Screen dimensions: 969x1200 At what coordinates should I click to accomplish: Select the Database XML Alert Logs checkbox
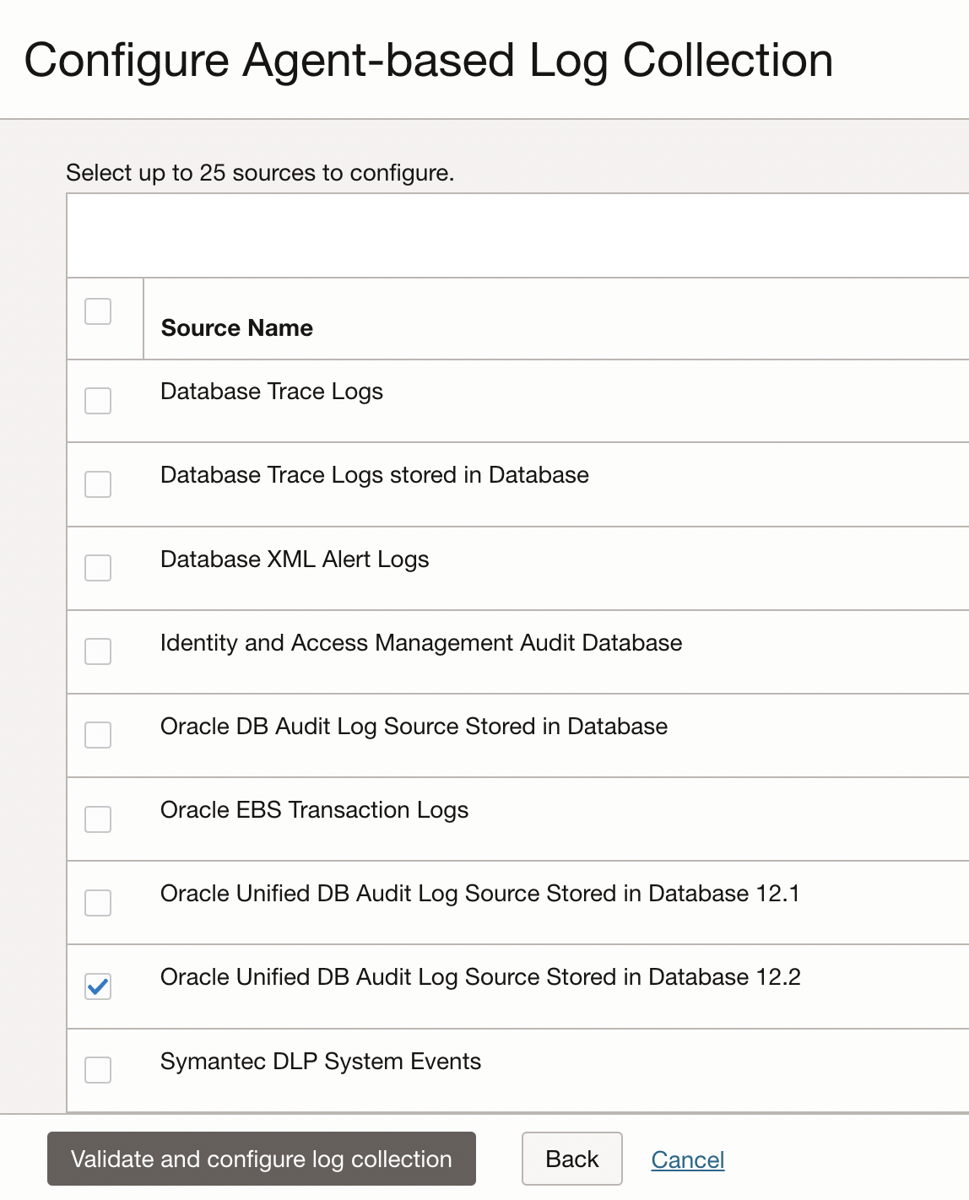(x=98, y=568)
